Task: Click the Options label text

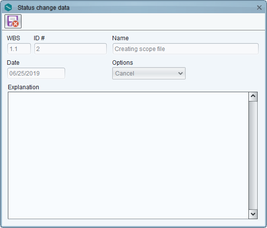Action: pos(122,63)
